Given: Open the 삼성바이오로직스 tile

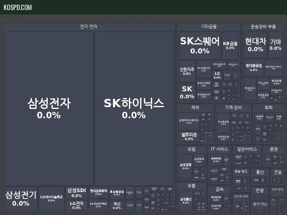Looking at the screenshot, I should (x=189, y=121).
